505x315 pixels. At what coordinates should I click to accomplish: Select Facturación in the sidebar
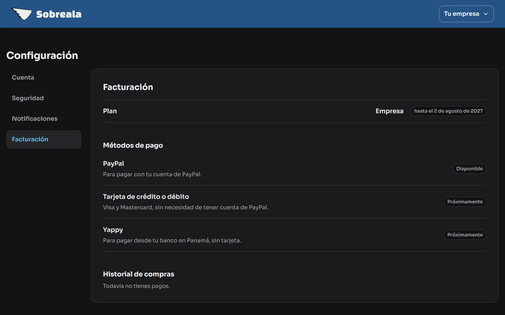(x=44, y=139)
